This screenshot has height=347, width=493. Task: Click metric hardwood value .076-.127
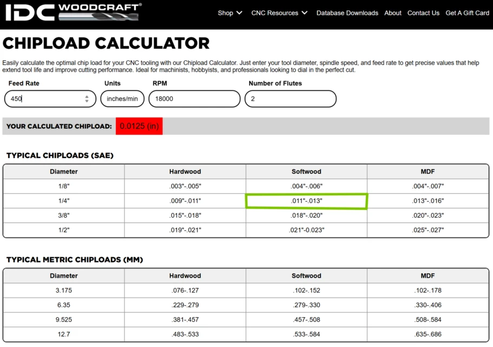[x=185, y=290]
